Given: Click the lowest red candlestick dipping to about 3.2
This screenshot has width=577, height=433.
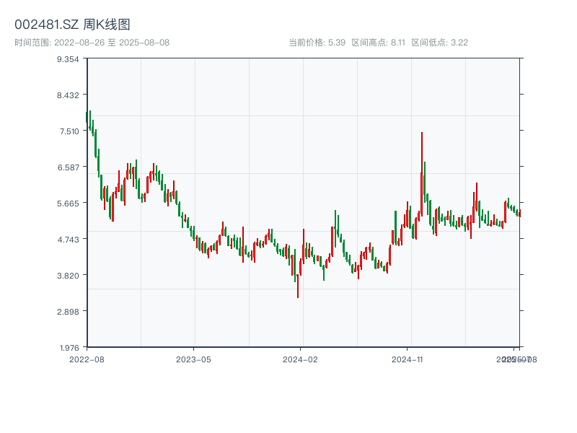Looking at the screenshot, I should click(298, 286).
